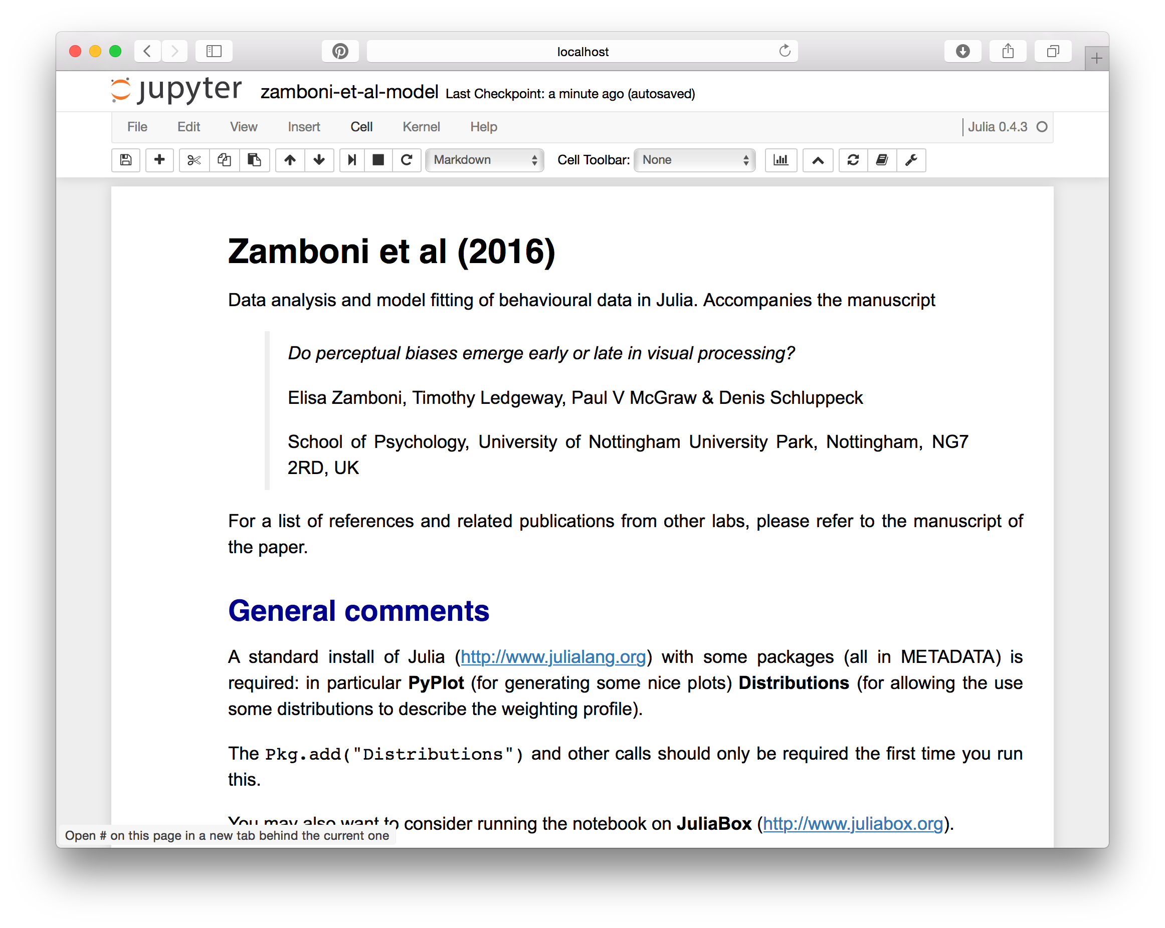Move the selected cell up with the arrow
This screenshot has width=1165, height=928.
pyautogui.click(x=290, y=160)
